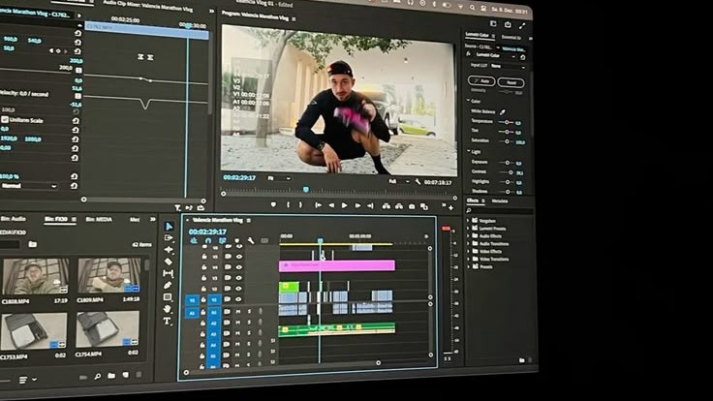Switch to Audio Clip Mixer tab

[147, 8]
